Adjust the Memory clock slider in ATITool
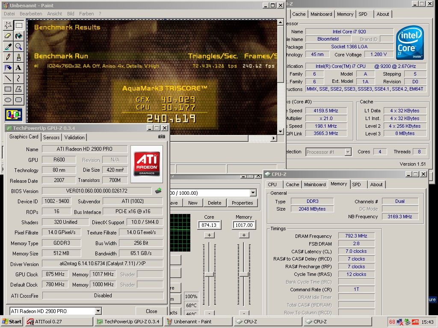The width and height of the screenshot is (438, 328). point(244,275)
